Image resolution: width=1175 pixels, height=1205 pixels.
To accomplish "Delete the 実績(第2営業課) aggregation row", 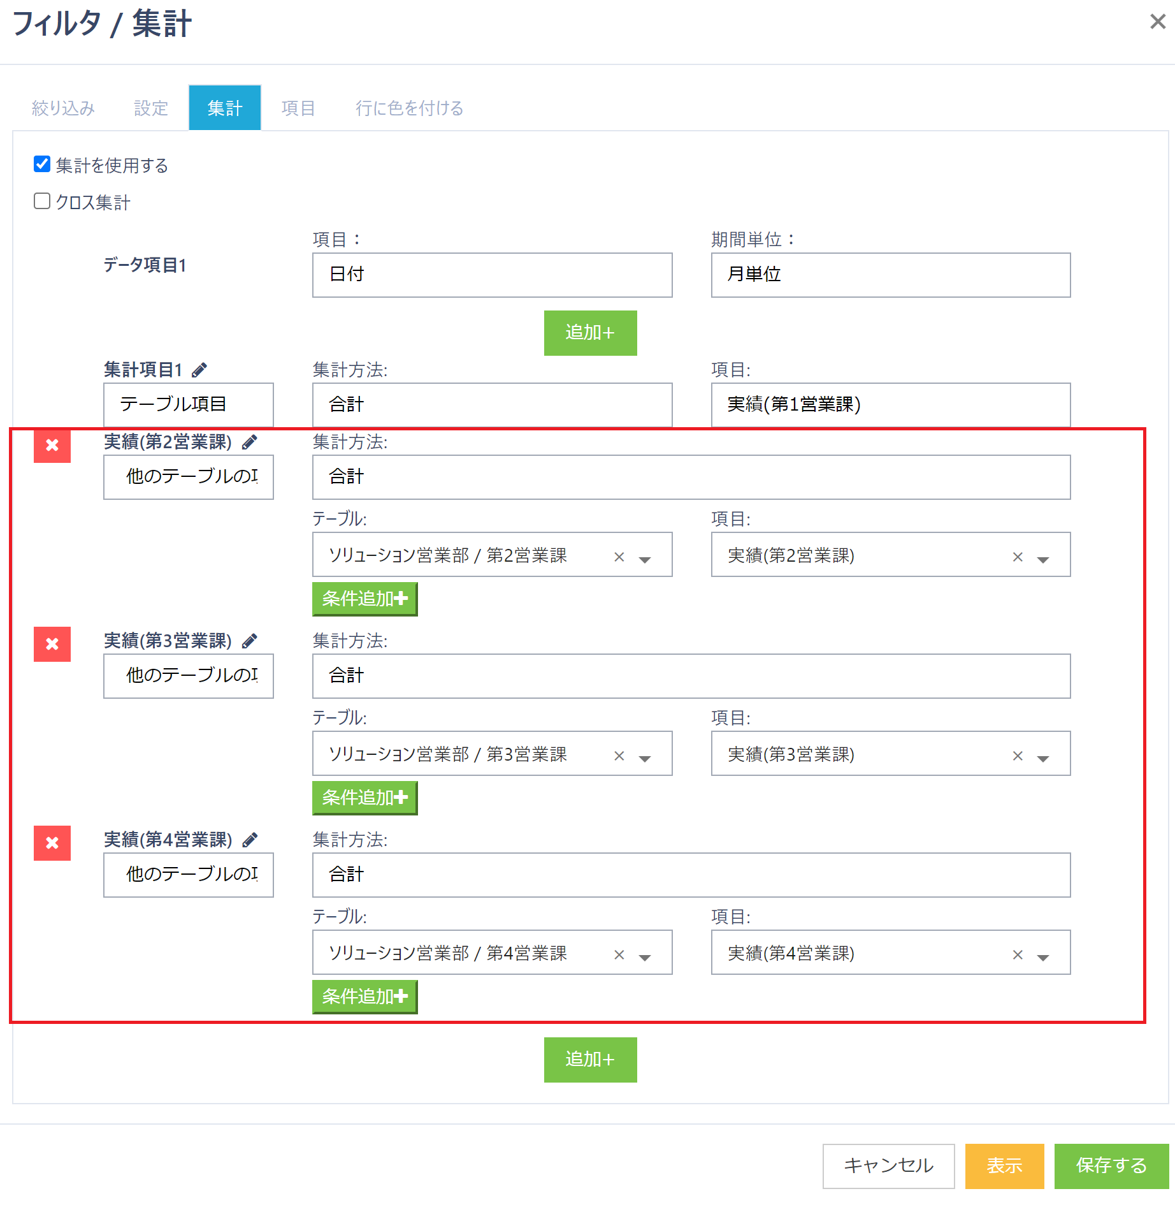I will 52,445.
